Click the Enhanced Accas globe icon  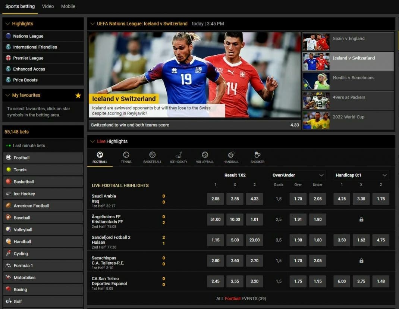(8, 69)
